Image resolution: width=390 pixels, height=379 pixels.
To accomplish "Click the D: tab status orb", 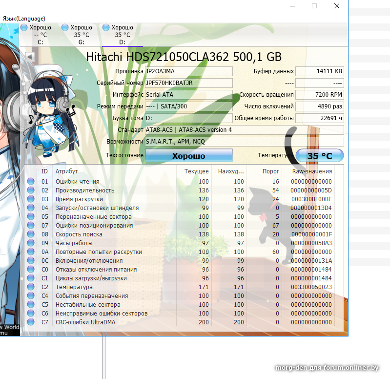I will coord(106,27).
